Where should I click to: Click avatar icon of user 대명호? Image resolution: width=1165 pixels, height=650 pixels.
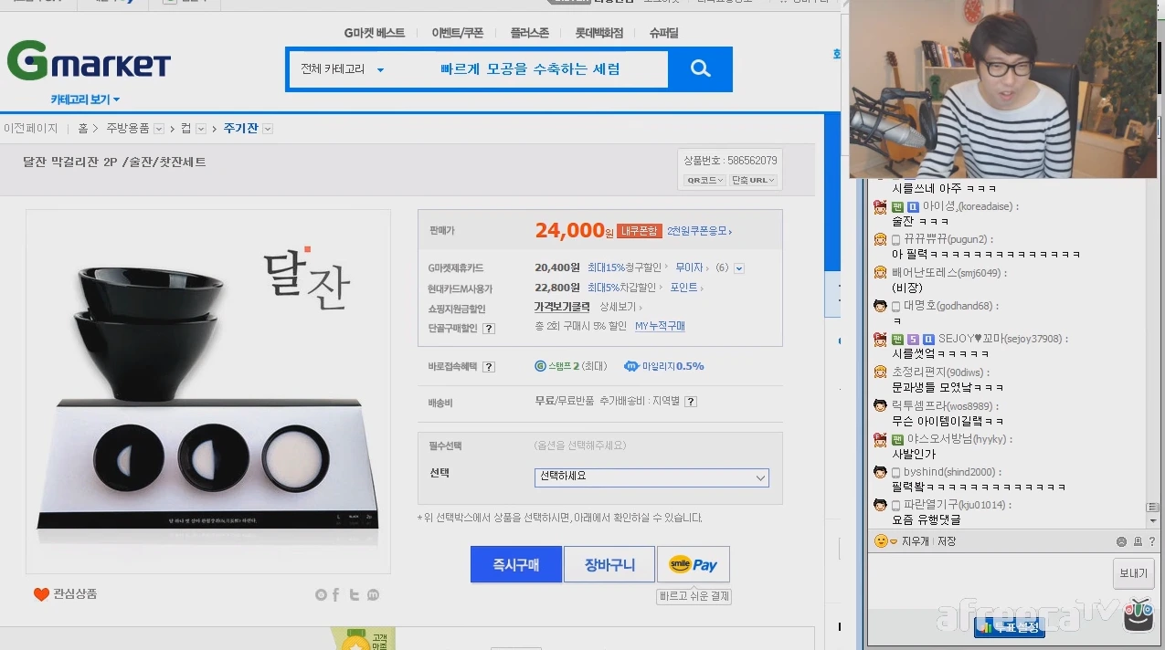880,306
